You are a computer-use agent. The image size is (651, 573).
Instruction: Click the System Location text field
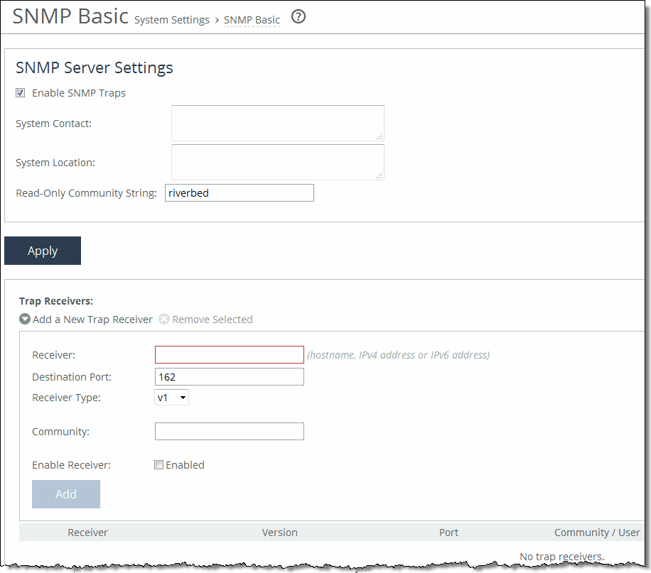276,162
